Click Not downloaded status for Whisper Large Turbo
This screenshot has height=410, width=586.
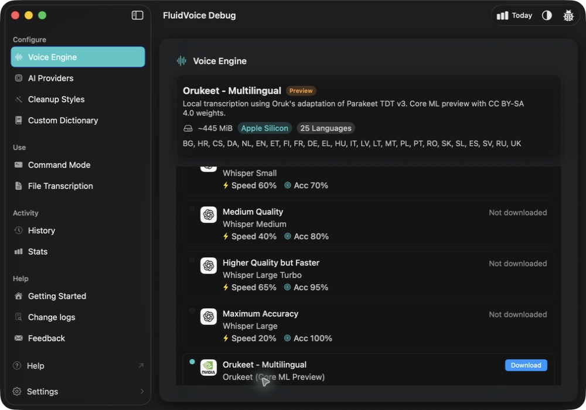[517, 264]
